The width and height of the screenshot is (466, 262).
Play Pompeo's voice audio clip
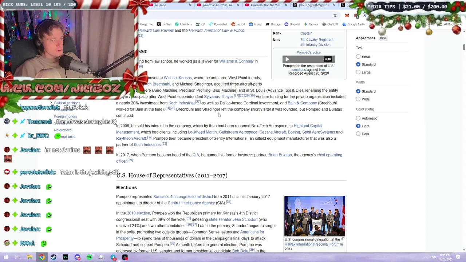(287, 59)
